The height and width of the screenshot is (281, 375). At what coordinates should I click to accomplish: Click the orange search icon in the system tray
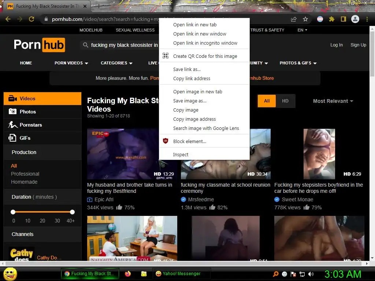(276, 274)
